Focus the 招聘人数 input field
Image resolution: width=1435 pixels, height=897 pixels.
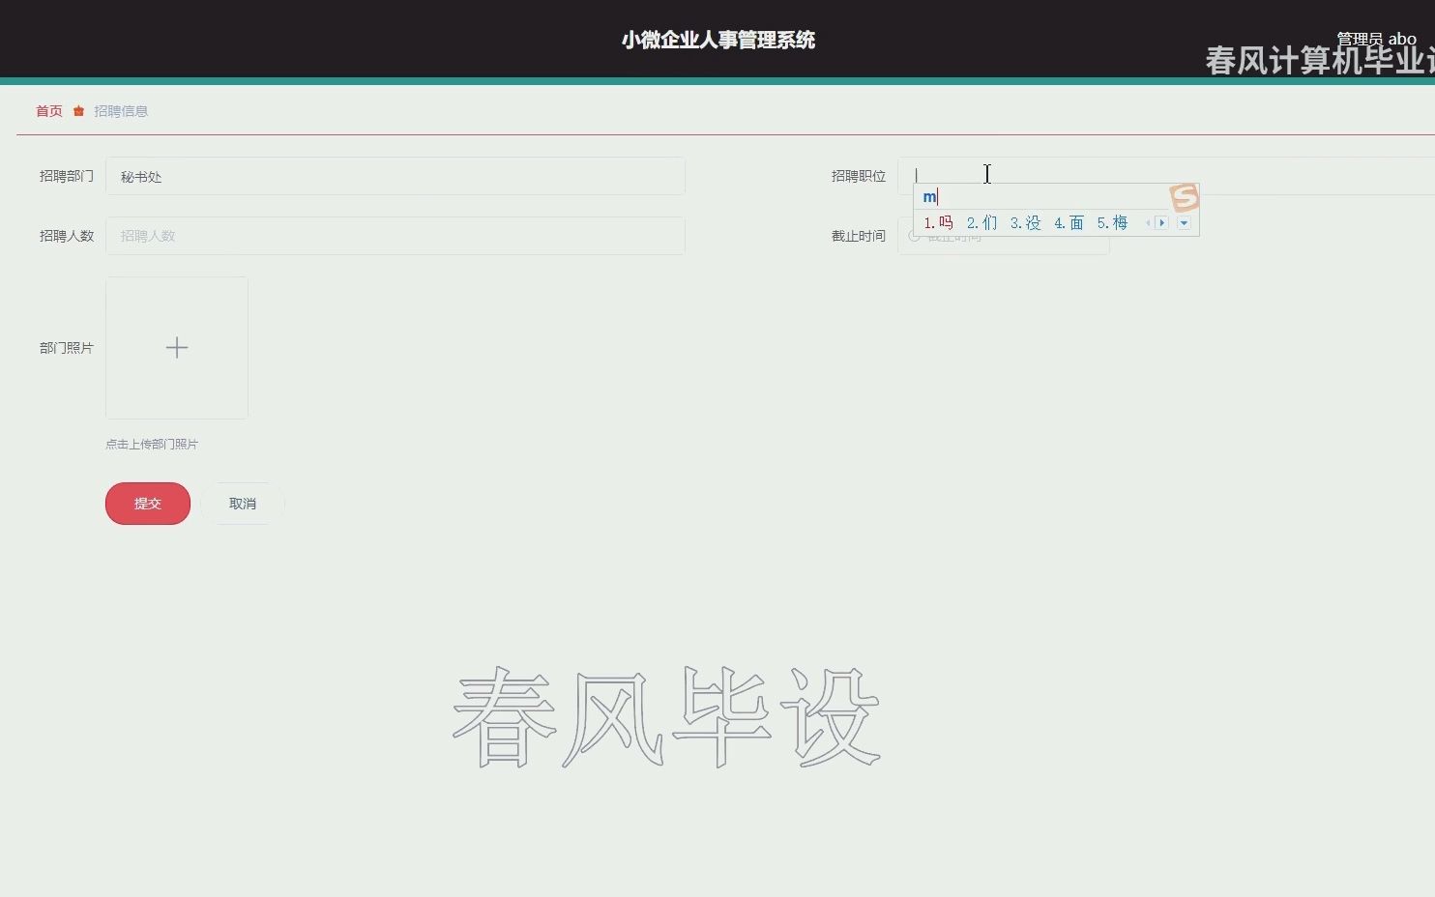(395, 236)
